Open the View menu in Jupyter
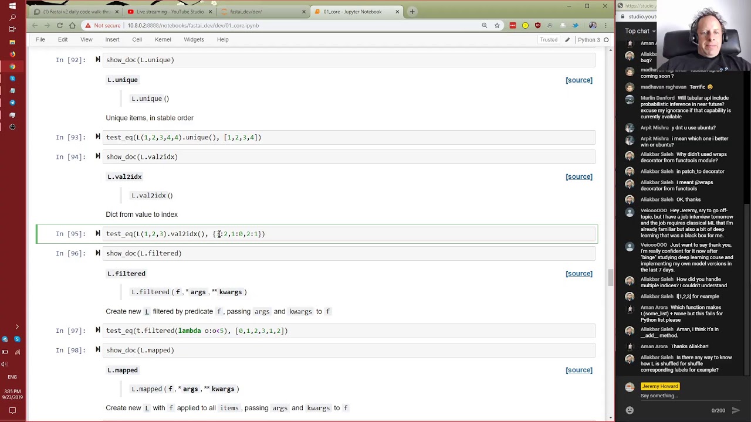This screenshot has width=751, height=422. click(86, 40)
